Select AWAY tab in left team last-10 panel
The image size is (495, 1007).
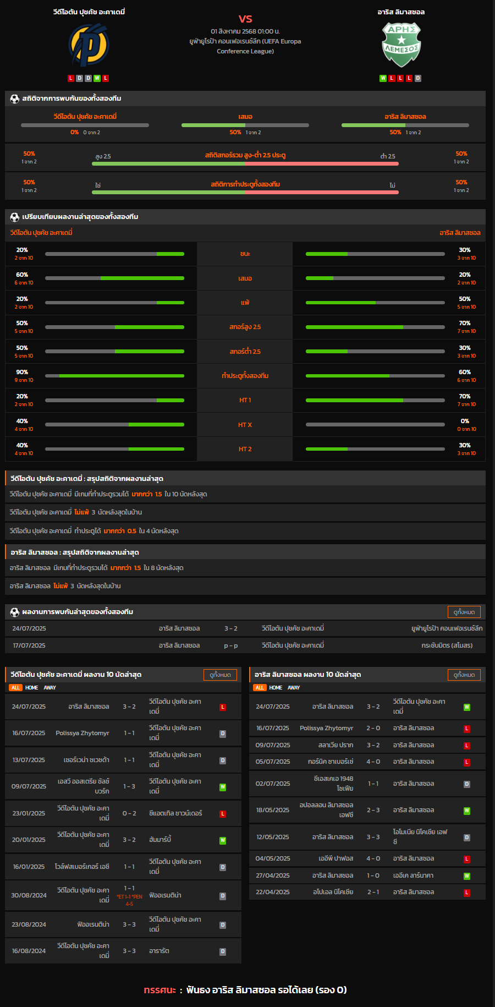pyautogui.click(x=50, y=688)
